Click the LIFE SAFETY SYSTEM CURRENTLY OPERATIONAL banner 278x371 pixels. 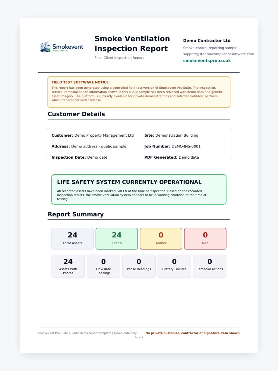pyautogui.click(x=139, y=190)
